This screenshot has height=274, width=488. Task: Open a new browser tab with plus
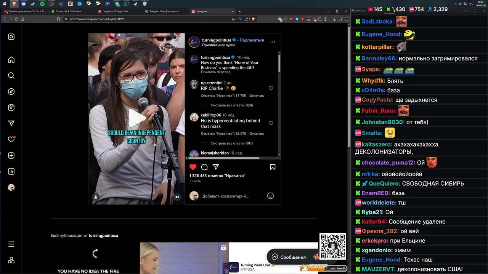(240, 11)
